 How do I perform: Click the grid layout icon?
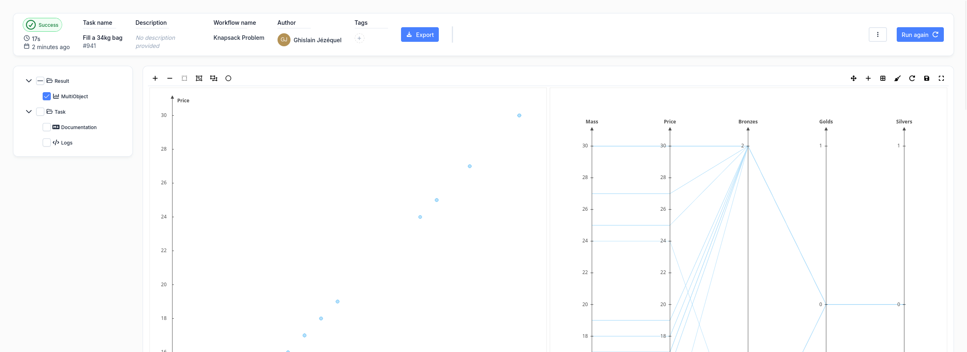coord(883,78)
